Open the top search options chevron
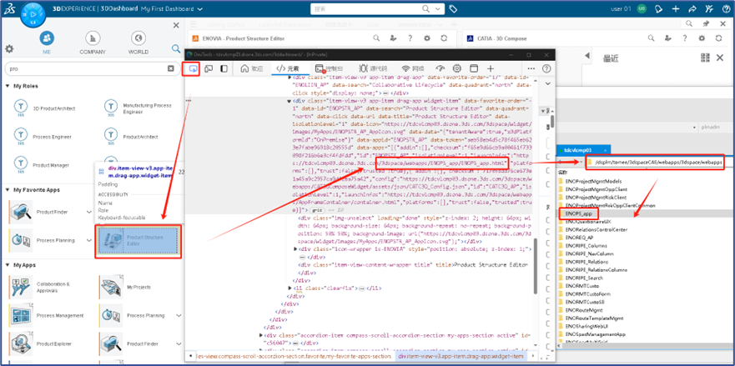 click(x=438, y=9)
